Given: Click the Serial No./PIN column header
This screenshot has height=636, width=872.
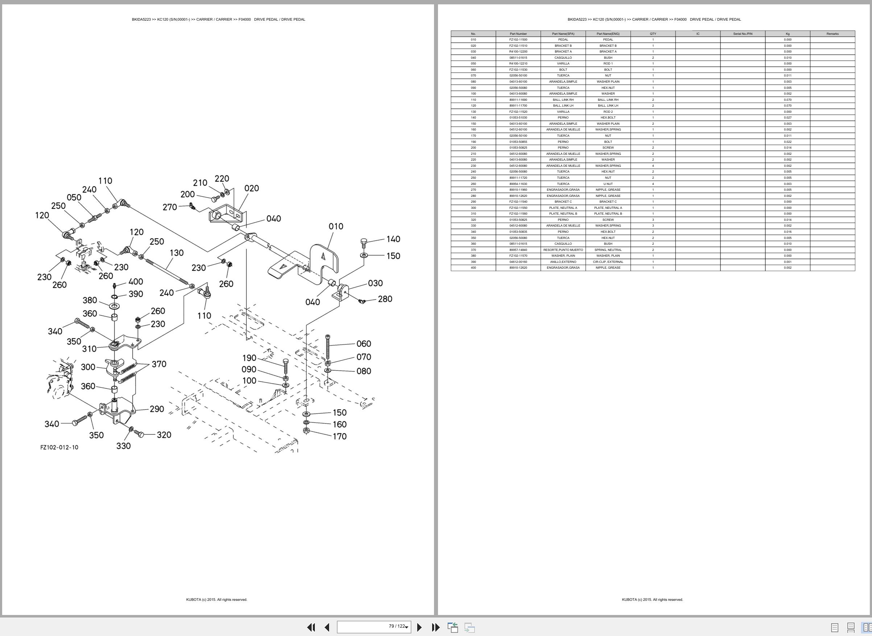Looking at the screenshot, I should [x=743, y=34].
